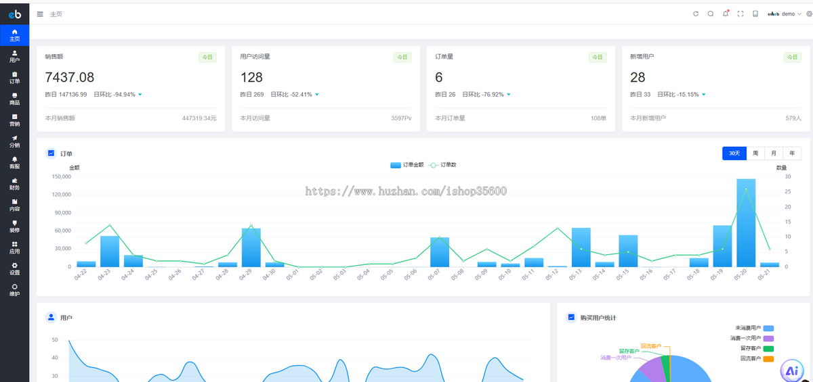The width and height of the screenshot is (813, 382).
Task: Select the 30天 range tab
Action: point(734,153)
